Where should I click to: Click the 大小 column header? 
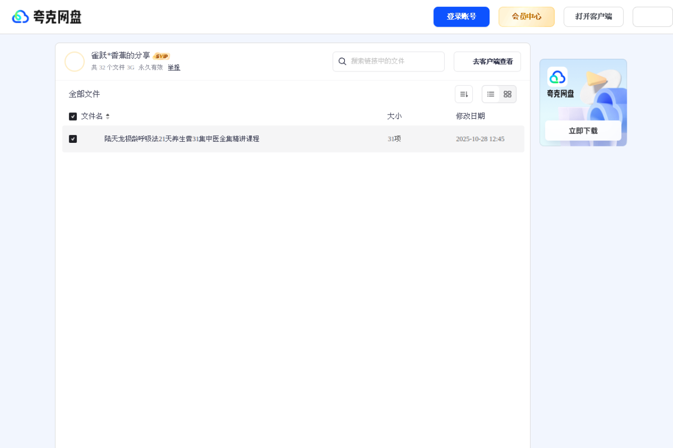(x=394, y=116)
